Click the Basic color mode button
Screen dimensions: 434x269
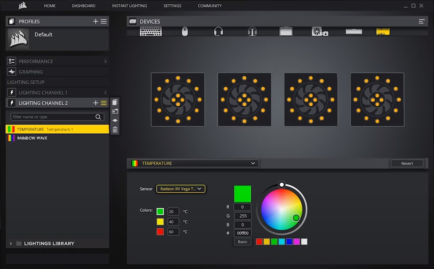tap(242, 242)
